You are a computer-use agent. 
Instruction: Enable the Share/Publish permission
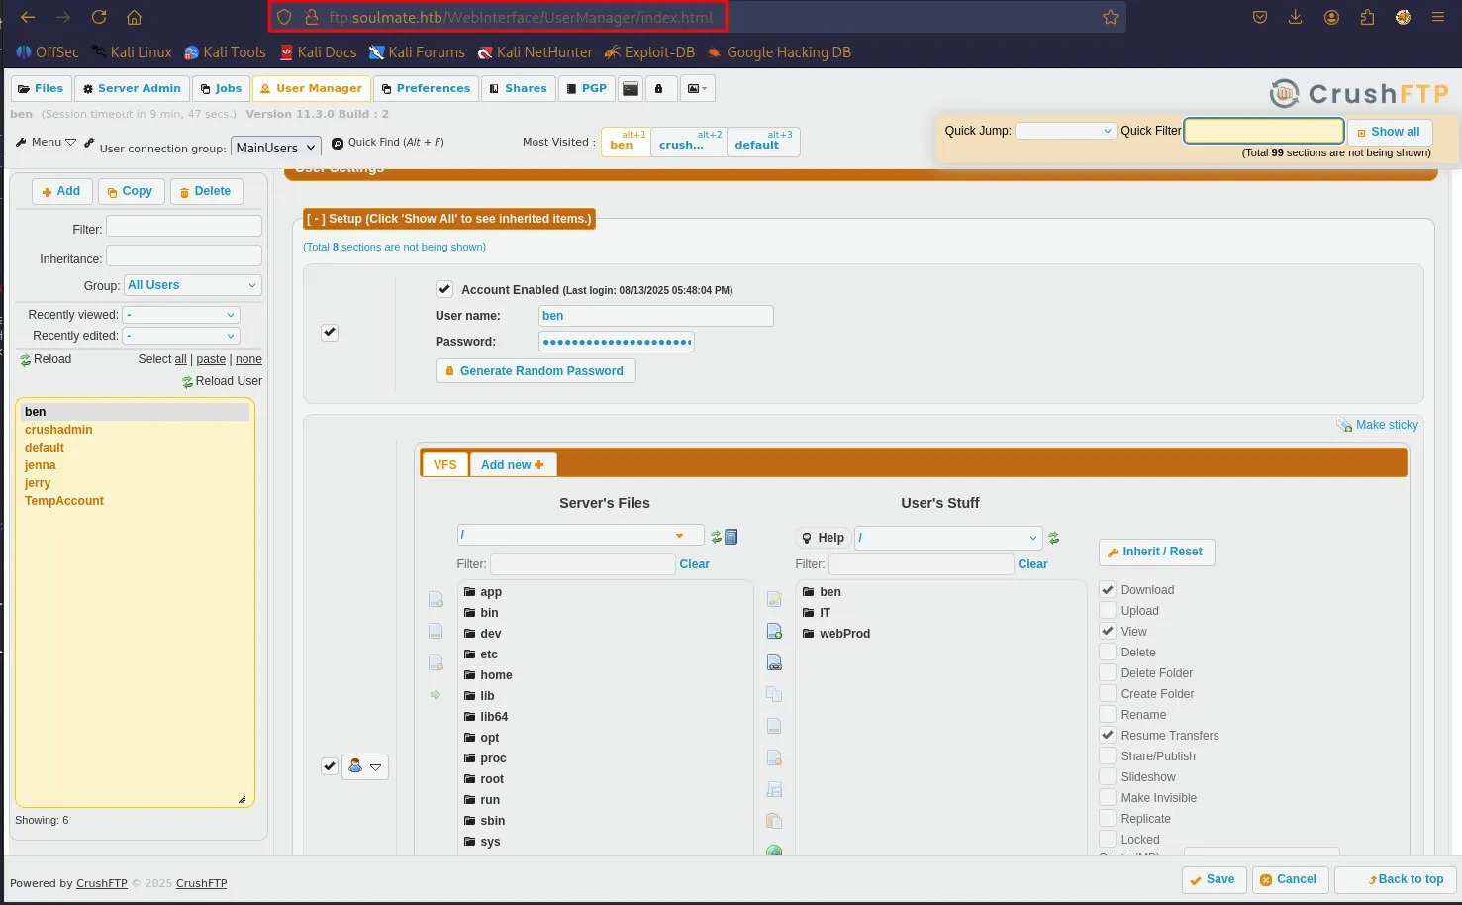(x=1108, y=755)
